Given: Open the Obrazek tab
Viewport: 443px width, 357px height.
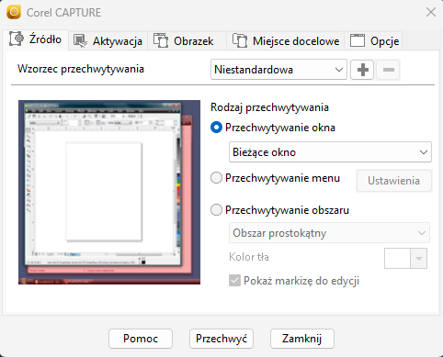Looking at the screenshot, I should pos(187,41).
